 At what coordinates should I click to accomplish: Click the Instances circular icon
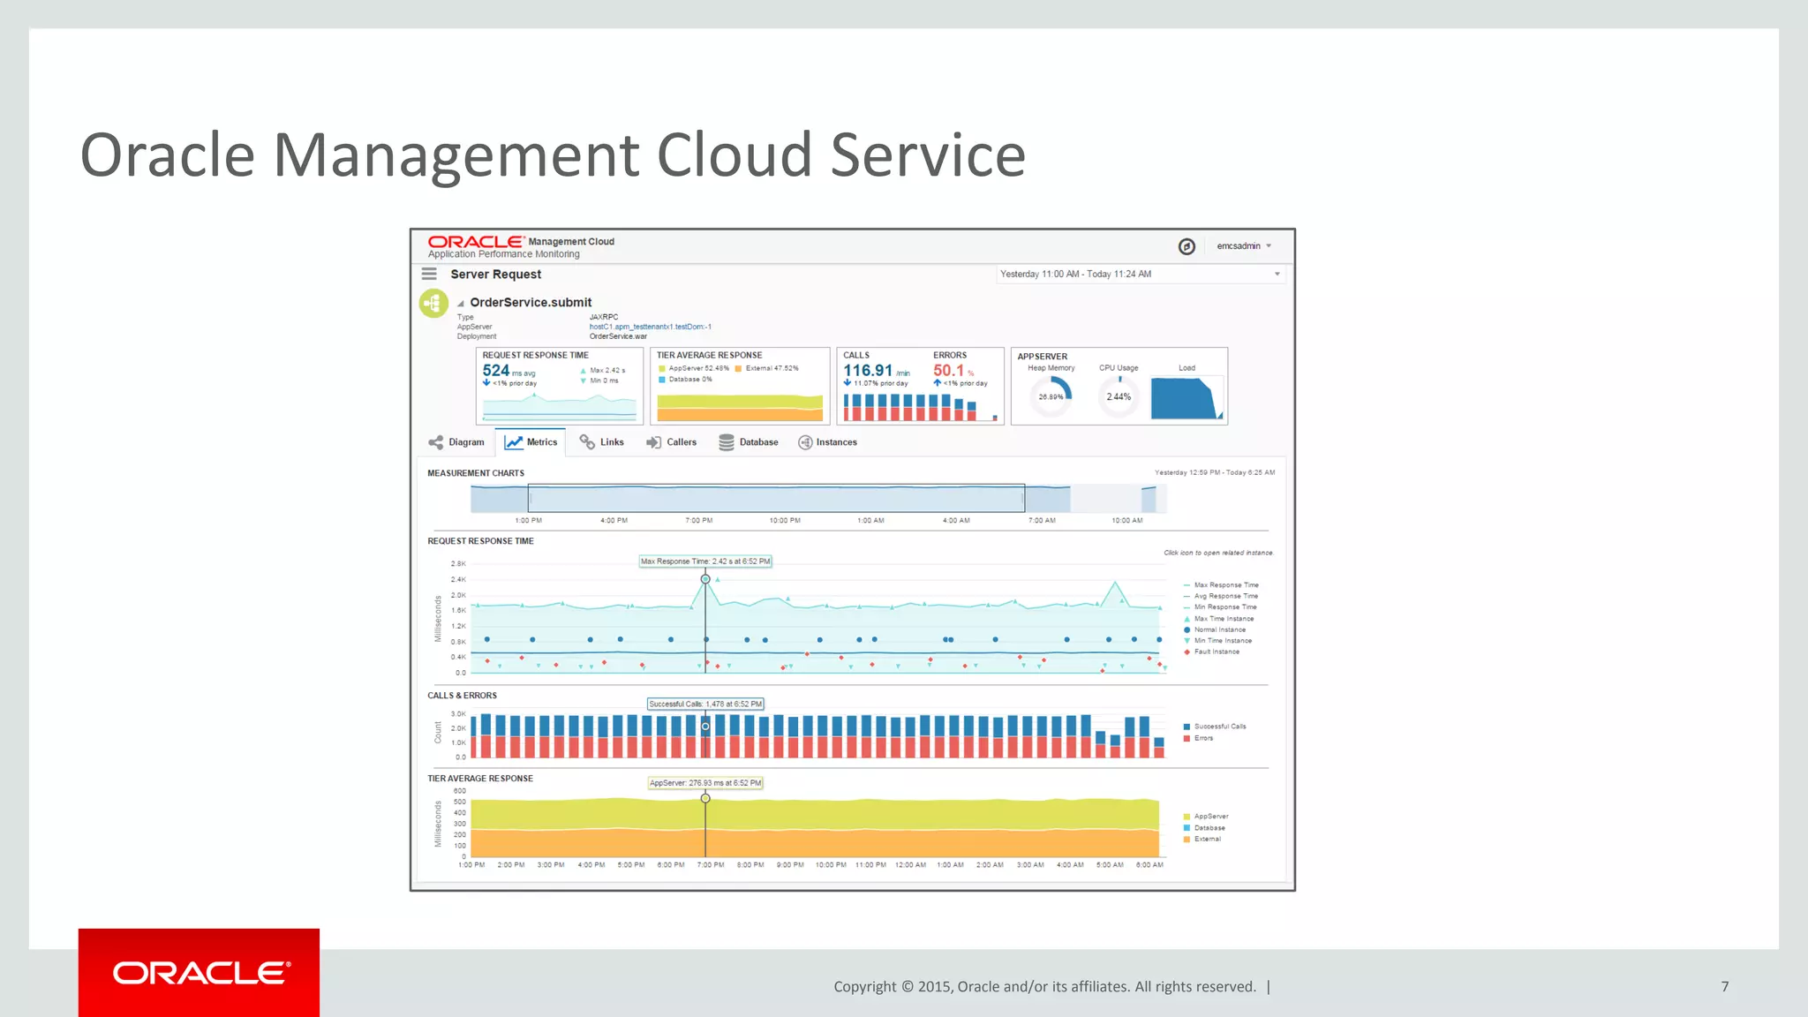click(805, 442)
